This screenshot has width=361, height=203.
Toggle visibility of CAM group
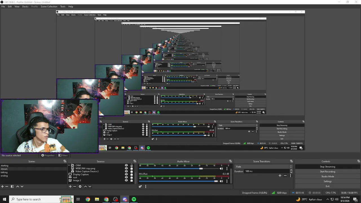(126, 166)
